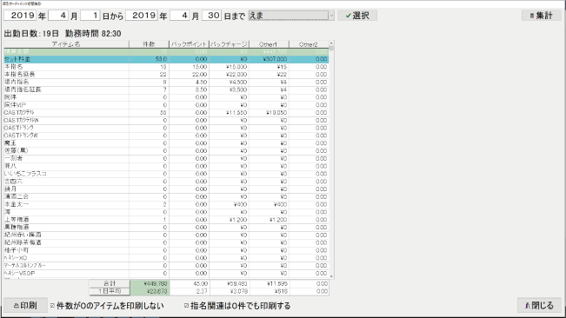Viewport: 566px width, 318px height.
Task: Toggle 件数が0のアイテムを印刷しない checkbox
Action: pos(53,305)
